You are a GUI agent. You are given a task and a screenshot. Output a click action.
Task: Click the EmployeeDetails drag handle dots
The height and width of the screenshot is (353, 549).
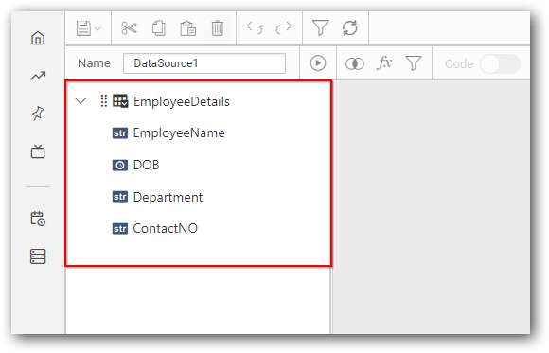(103, 101)
